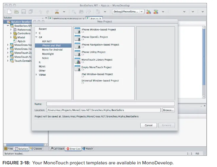Image resolution: width=217 pixels, height=167 pixels.
Task: Collapse the BestSellers.MT project node
Action: 8,26
